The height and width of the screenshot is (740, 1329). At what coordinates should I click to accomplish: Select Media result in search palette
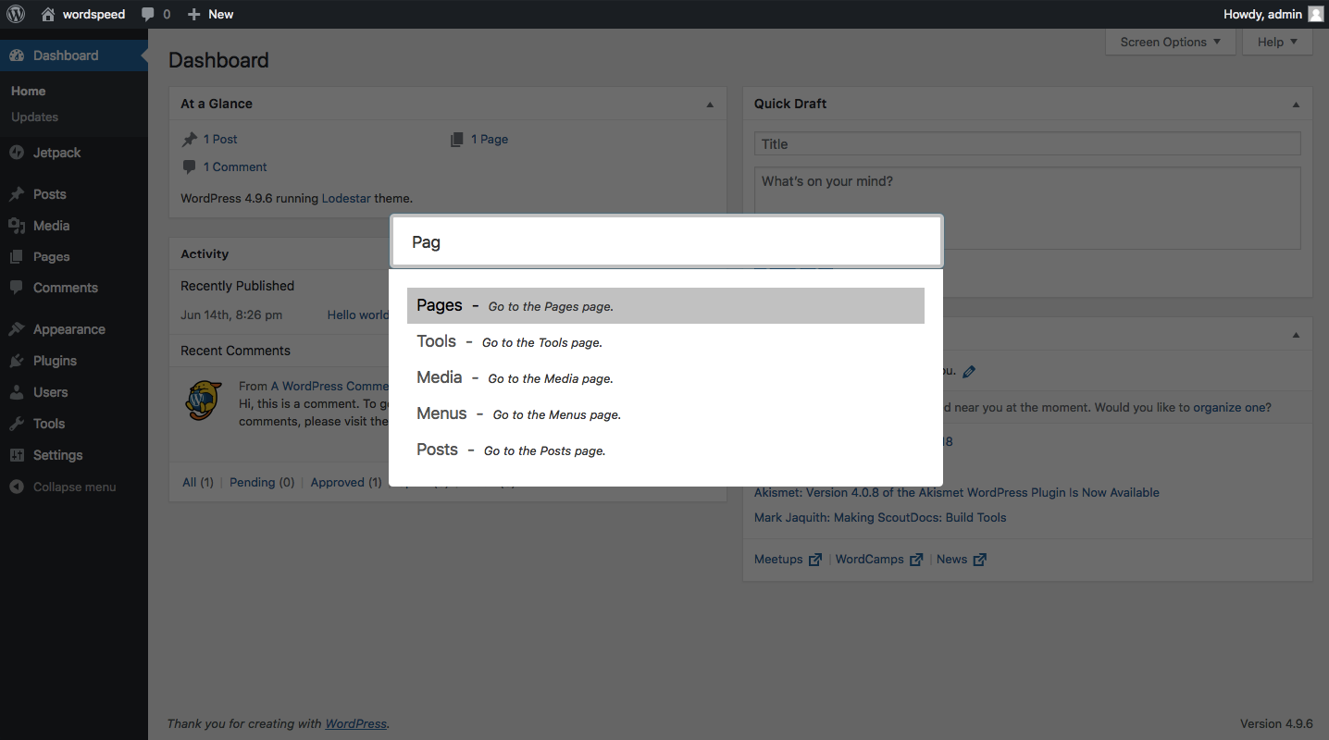click(x=665, y=377)
